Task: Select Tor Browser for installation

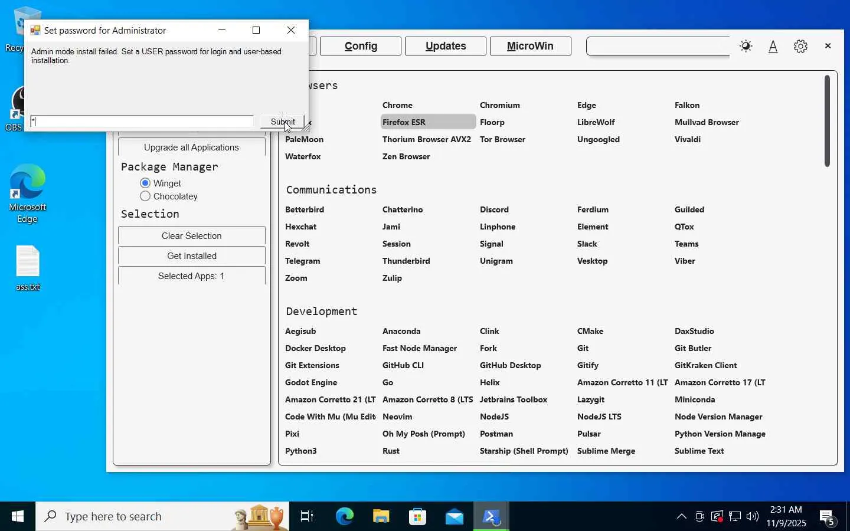Action: pos(502,139)
